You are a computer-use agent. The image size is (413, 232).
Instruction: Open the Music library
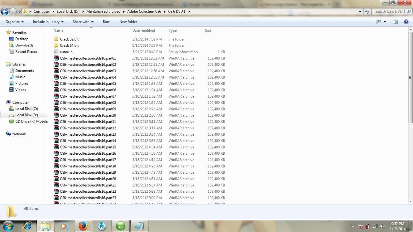[x=20, y=77]
